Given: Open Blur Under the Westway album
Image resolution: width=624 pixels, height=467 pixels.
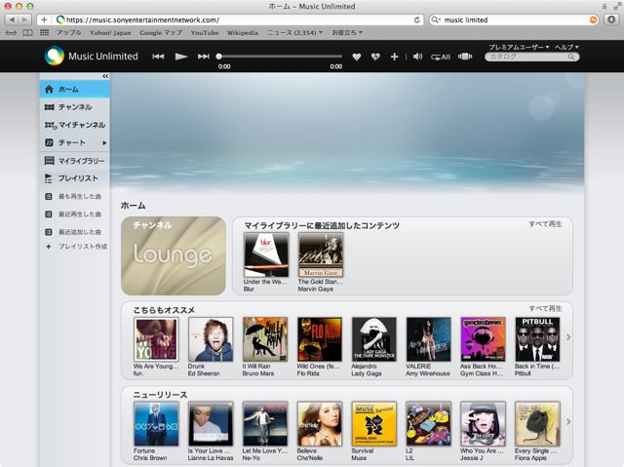Looking at the screenshot, I should [x=266, y=255].
